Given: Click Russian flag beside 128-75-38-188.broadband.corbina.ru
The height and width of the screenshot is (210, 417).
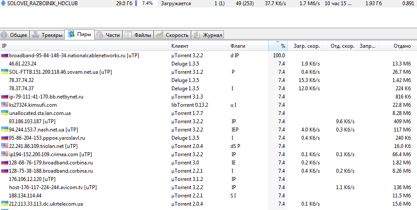Looking at the screenshot, I should point(5,171).
